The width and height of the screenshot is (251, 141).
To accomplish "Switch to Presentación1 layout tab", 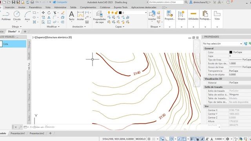I will [18, 133].
